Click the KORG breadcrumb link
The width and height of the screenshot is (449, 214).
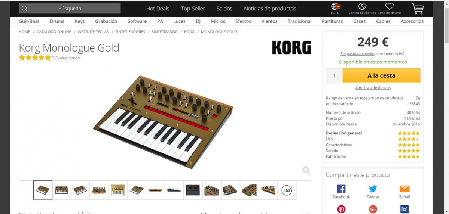(x=189, y=32)
